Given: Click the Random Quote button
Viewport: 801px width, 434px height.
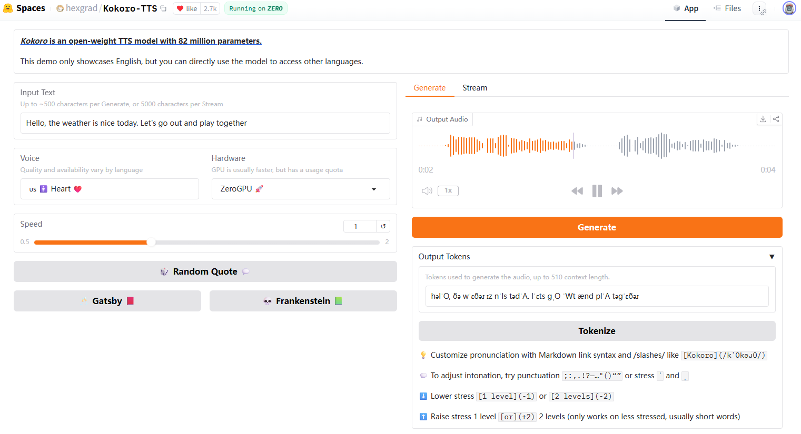Looking at the screenshot, I should click(x=205, y=271).
